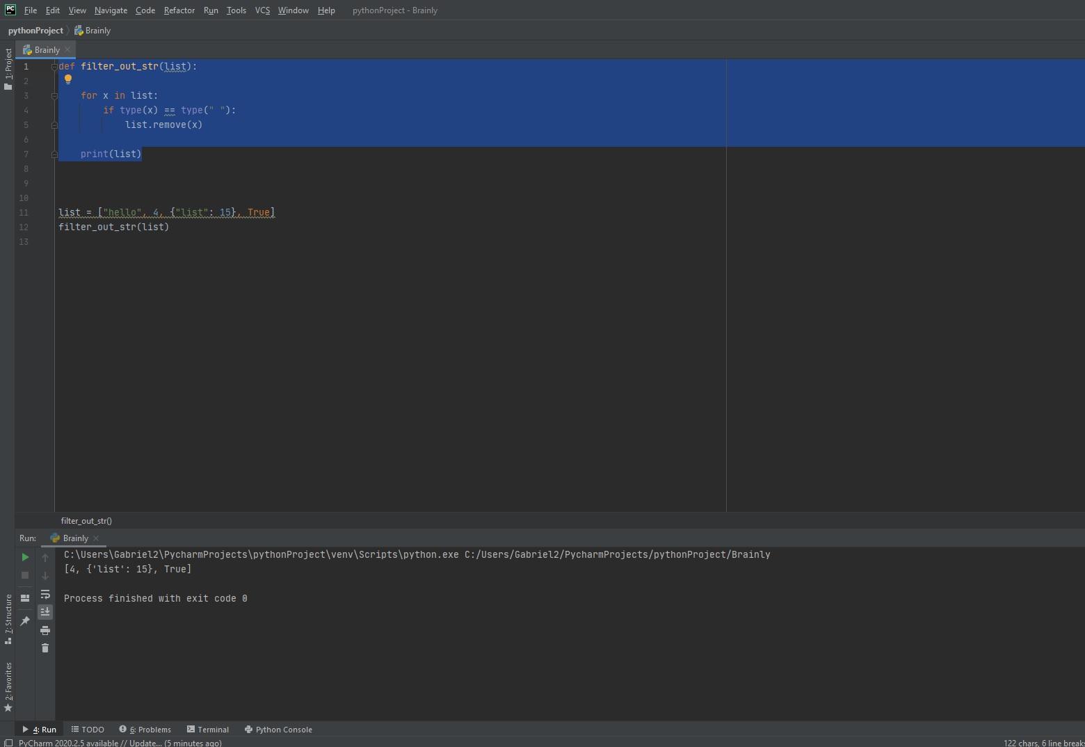This screenshot has width=1085, height=747.
Task: Click the filter_out_str() breadcrumb below editor
Action: (86, 521)
